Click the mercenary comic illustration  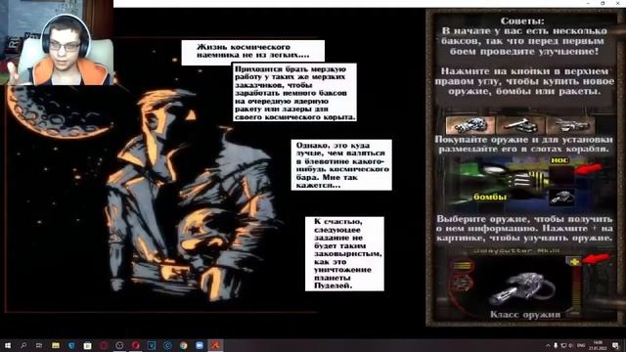tap(194, 196)
